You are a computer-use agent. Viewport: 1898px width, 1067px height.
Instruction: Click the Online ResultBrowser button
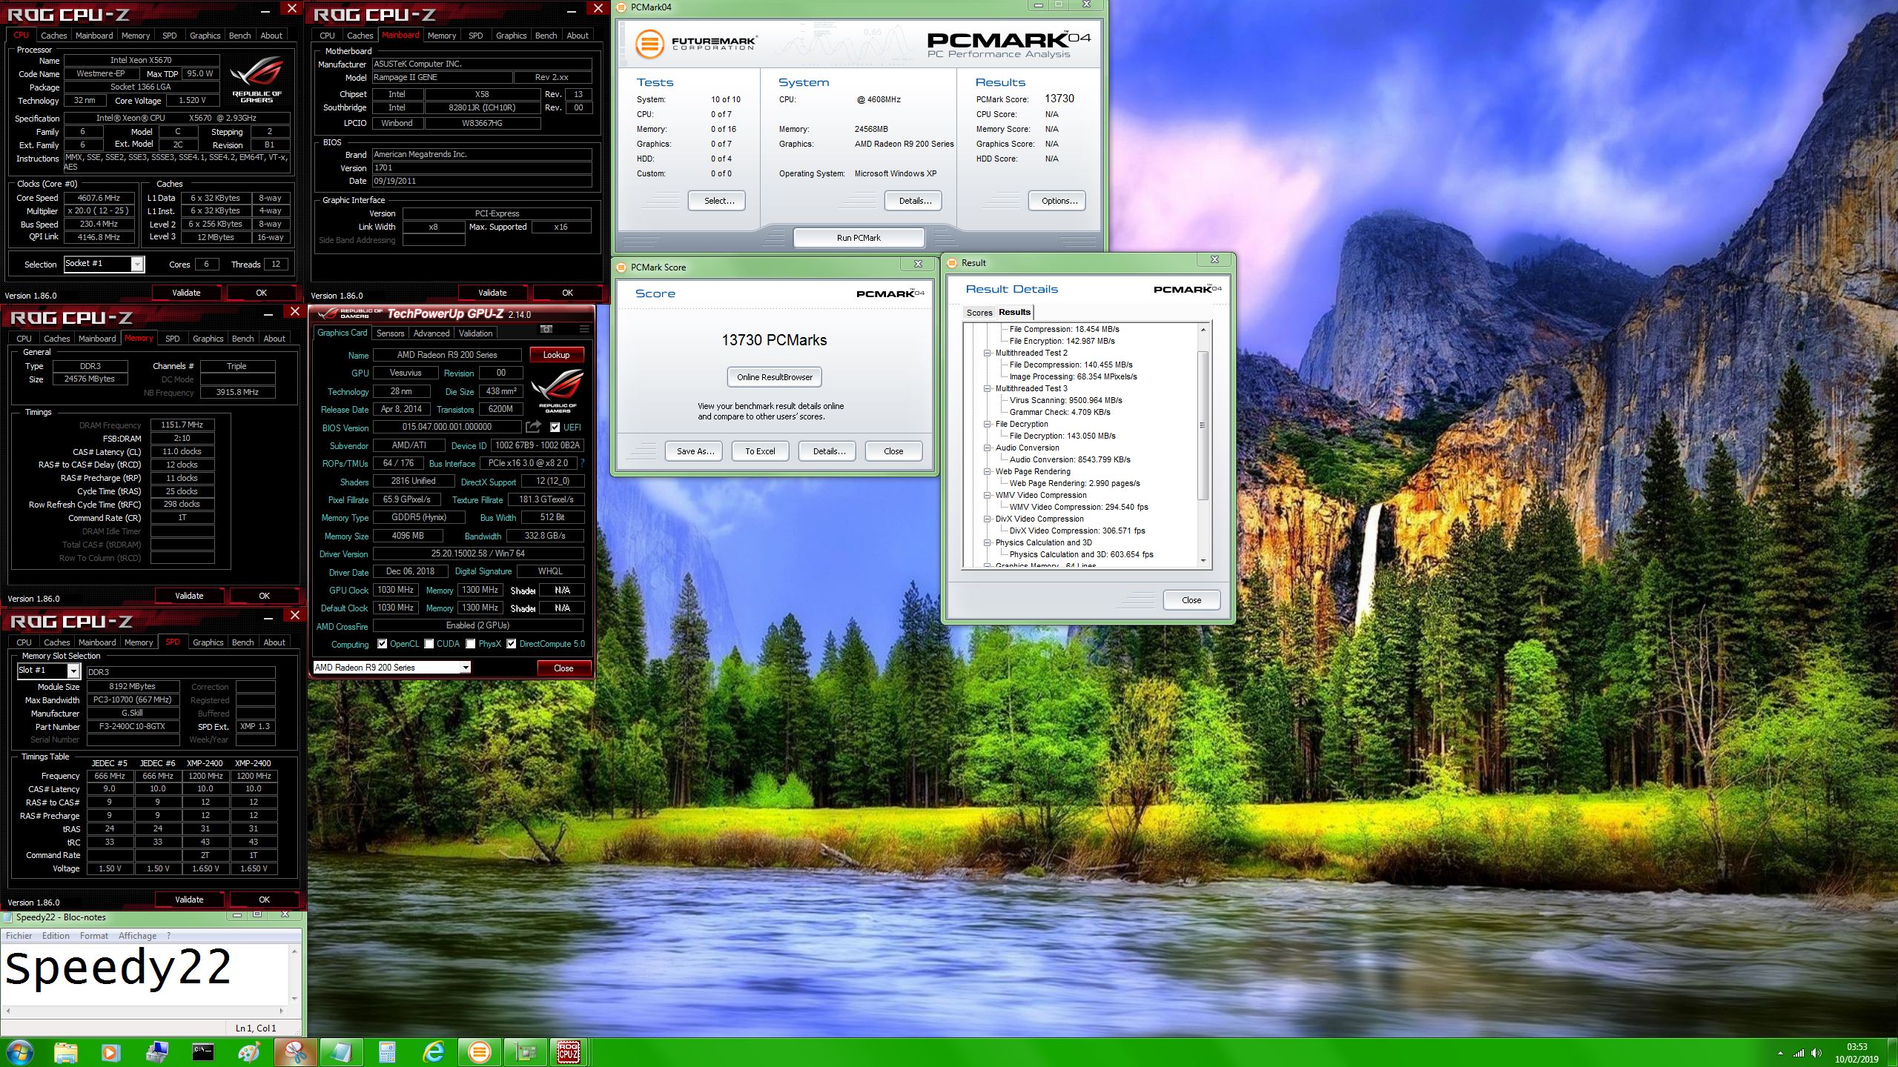point(775,377)
